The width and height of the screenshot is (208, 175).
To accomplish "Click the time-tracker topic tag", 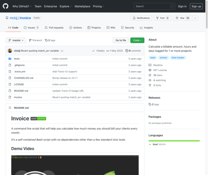I will [x=178, y=58].
